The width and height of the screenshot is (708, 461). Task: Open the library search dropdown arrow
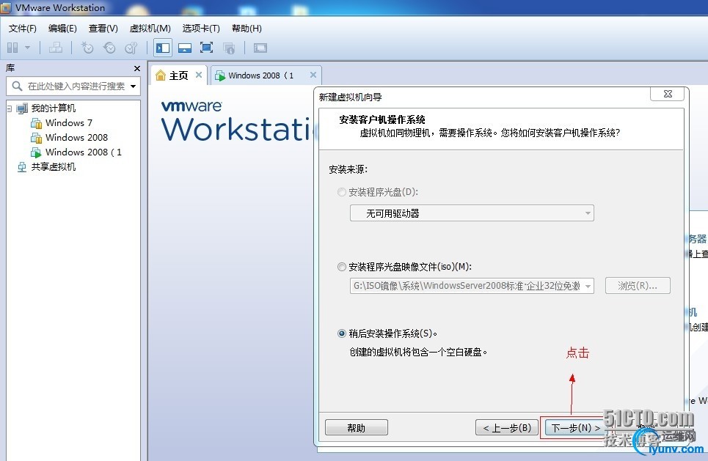(134, 86)
